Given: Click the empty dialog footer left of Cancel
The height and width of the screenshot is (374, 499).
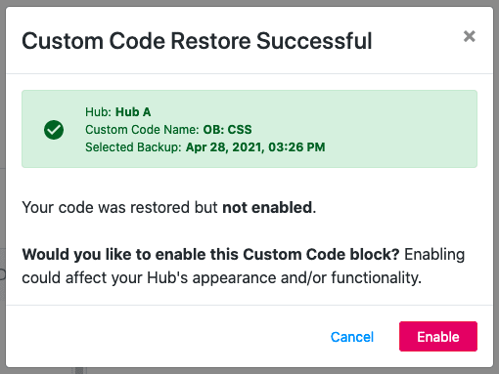Looking at the screenshot, I should [163, 337].
